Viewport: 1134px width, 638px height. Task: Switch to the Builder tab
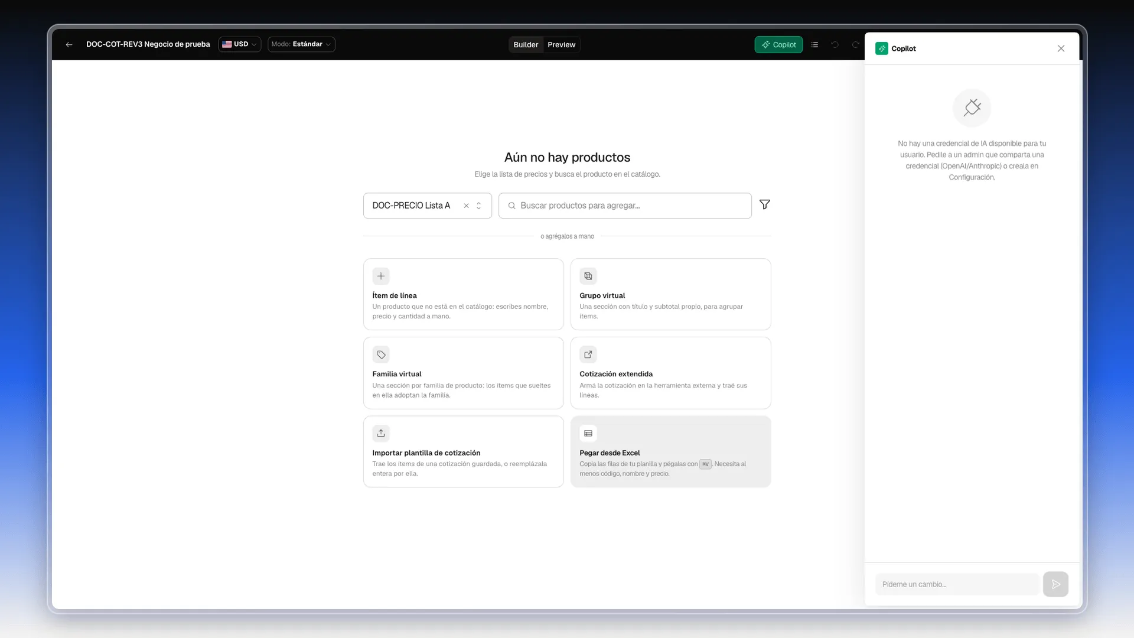(x=526, y=45)
